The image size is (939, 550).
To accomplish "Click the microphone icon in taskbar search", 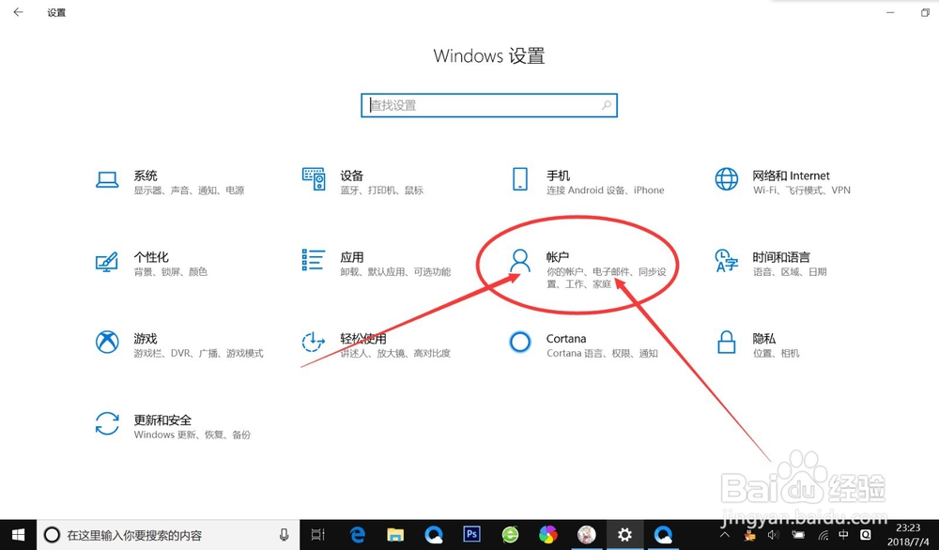I will pos(284,535).
